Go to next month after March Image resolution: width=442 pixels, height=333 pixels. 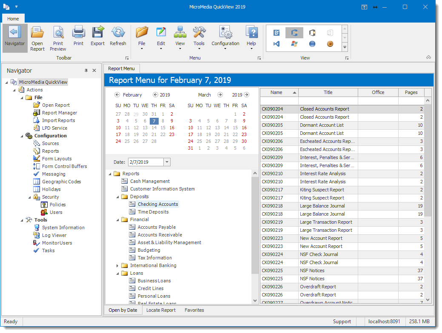click(220, 95)
